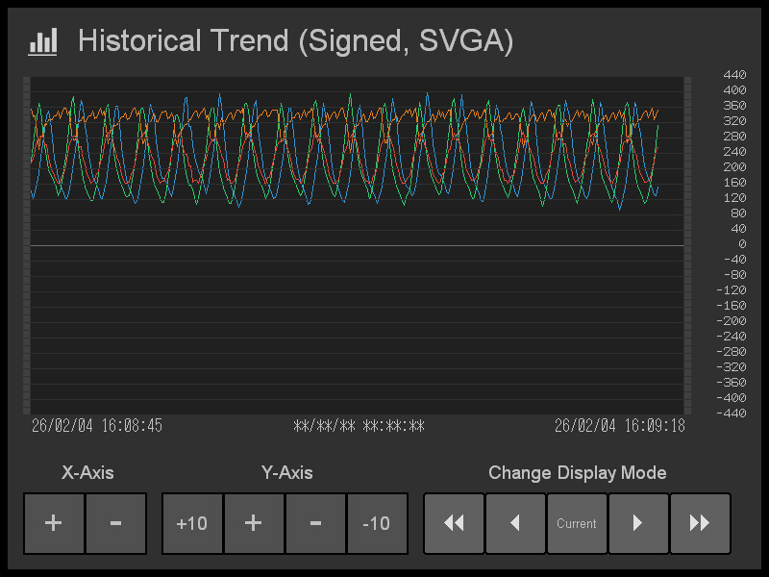Click the X-Axis label

point(87,472)
